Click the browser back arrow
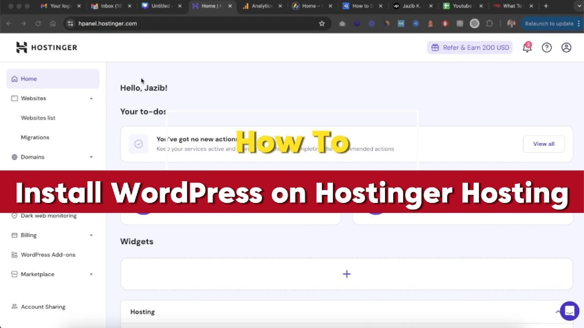Image resolution: width=584 pixels, height=328 pixels. pos(9,23)
